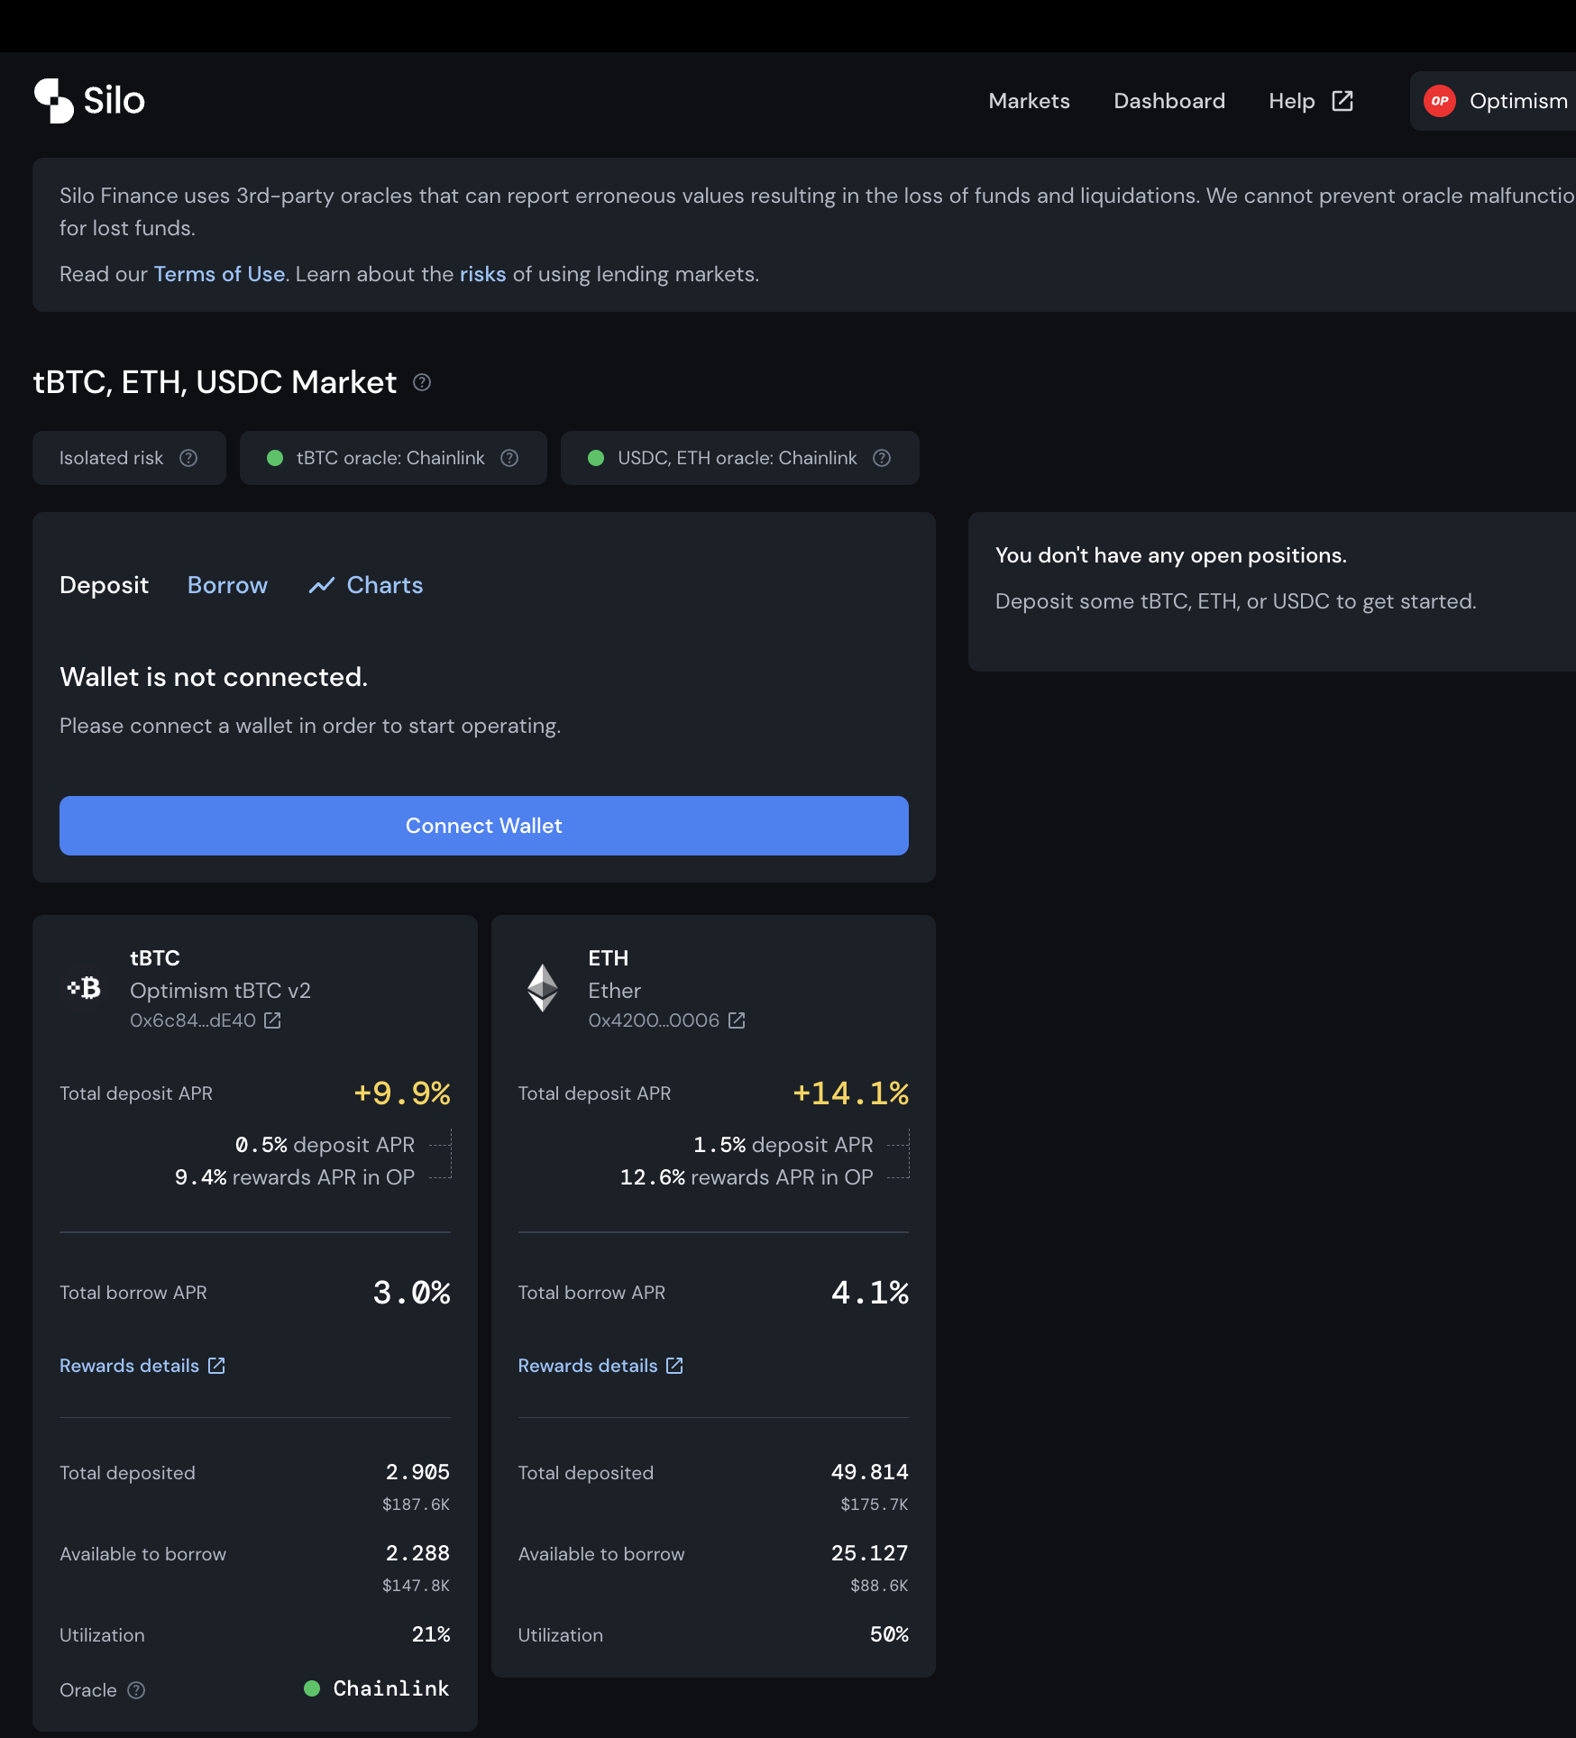
Task: Click the tBTC total deposit APR +9.9%
Action: pyautogui.click(x=402, y=1093)
